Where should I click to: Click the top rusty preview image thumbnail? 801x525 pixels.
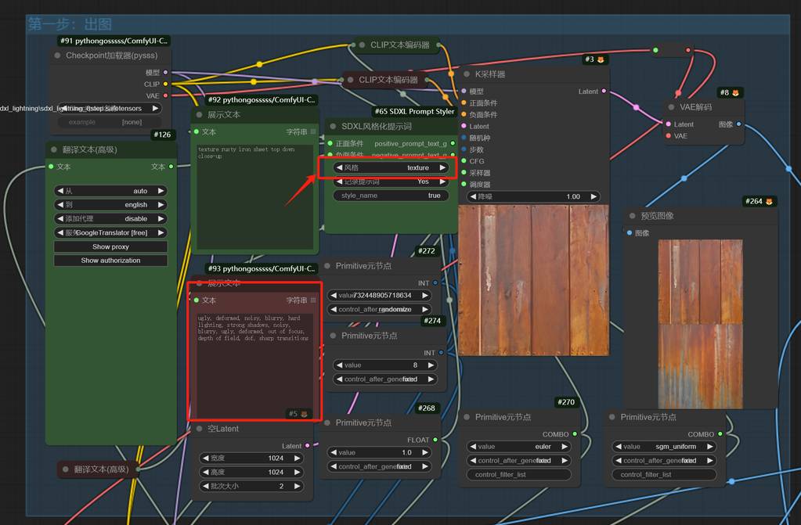699,281
